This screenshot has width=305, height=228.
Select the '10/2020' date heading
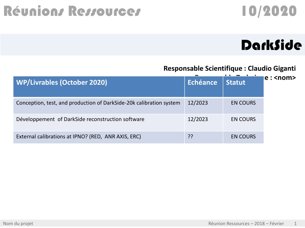pos(269,11)
